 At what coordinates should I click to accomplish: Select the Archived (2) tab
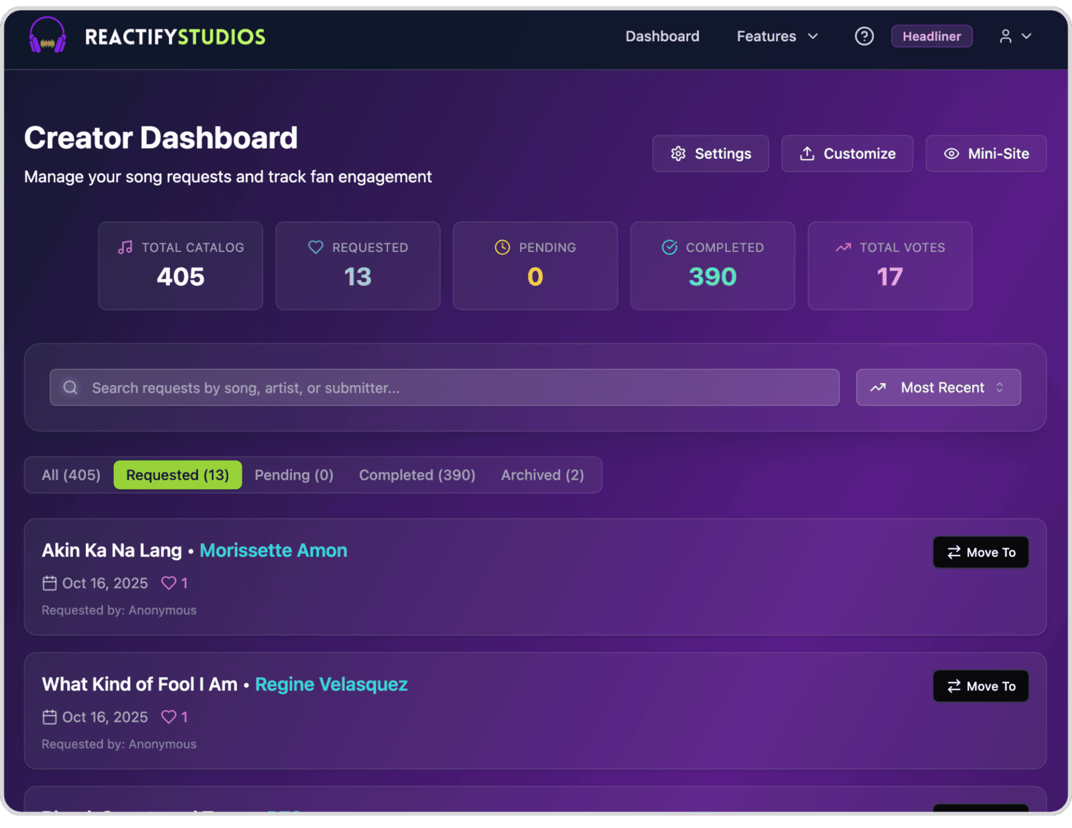542,475
